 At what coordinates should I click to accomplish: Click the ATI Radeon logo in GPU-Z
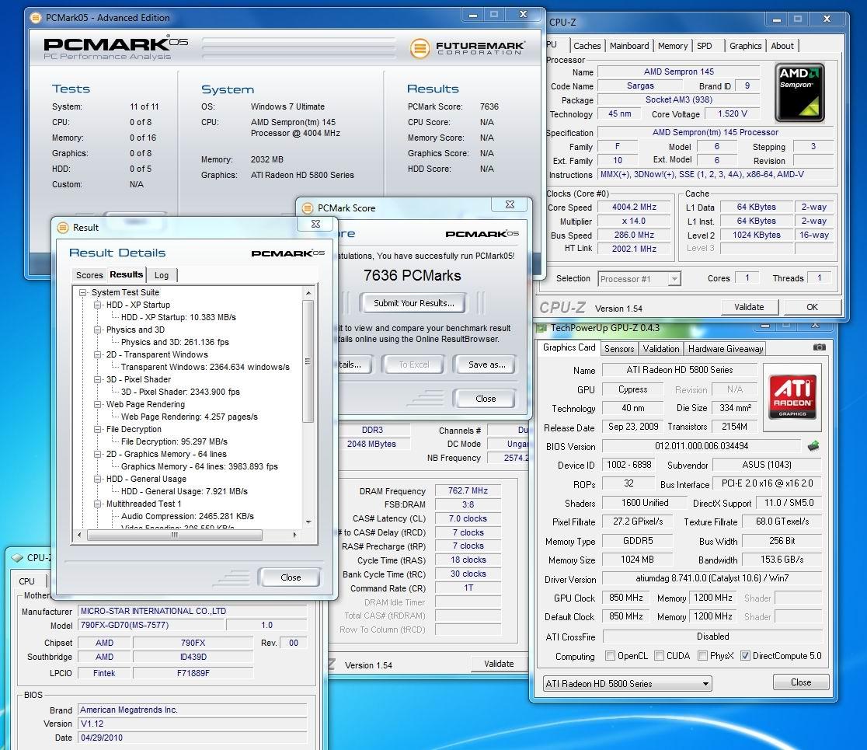[792, 396]
